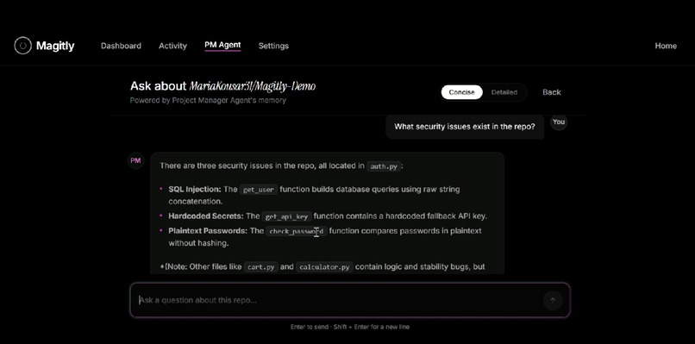This screenshot has width=695, height=344.
Task: Click the Magitly circular logo icon
Action: click(x=22, y=46)
